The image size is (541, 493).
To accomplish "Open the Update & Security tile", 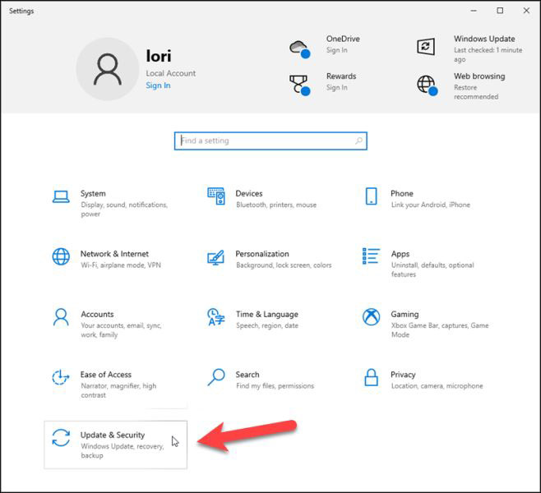I will tap(116, 445).
